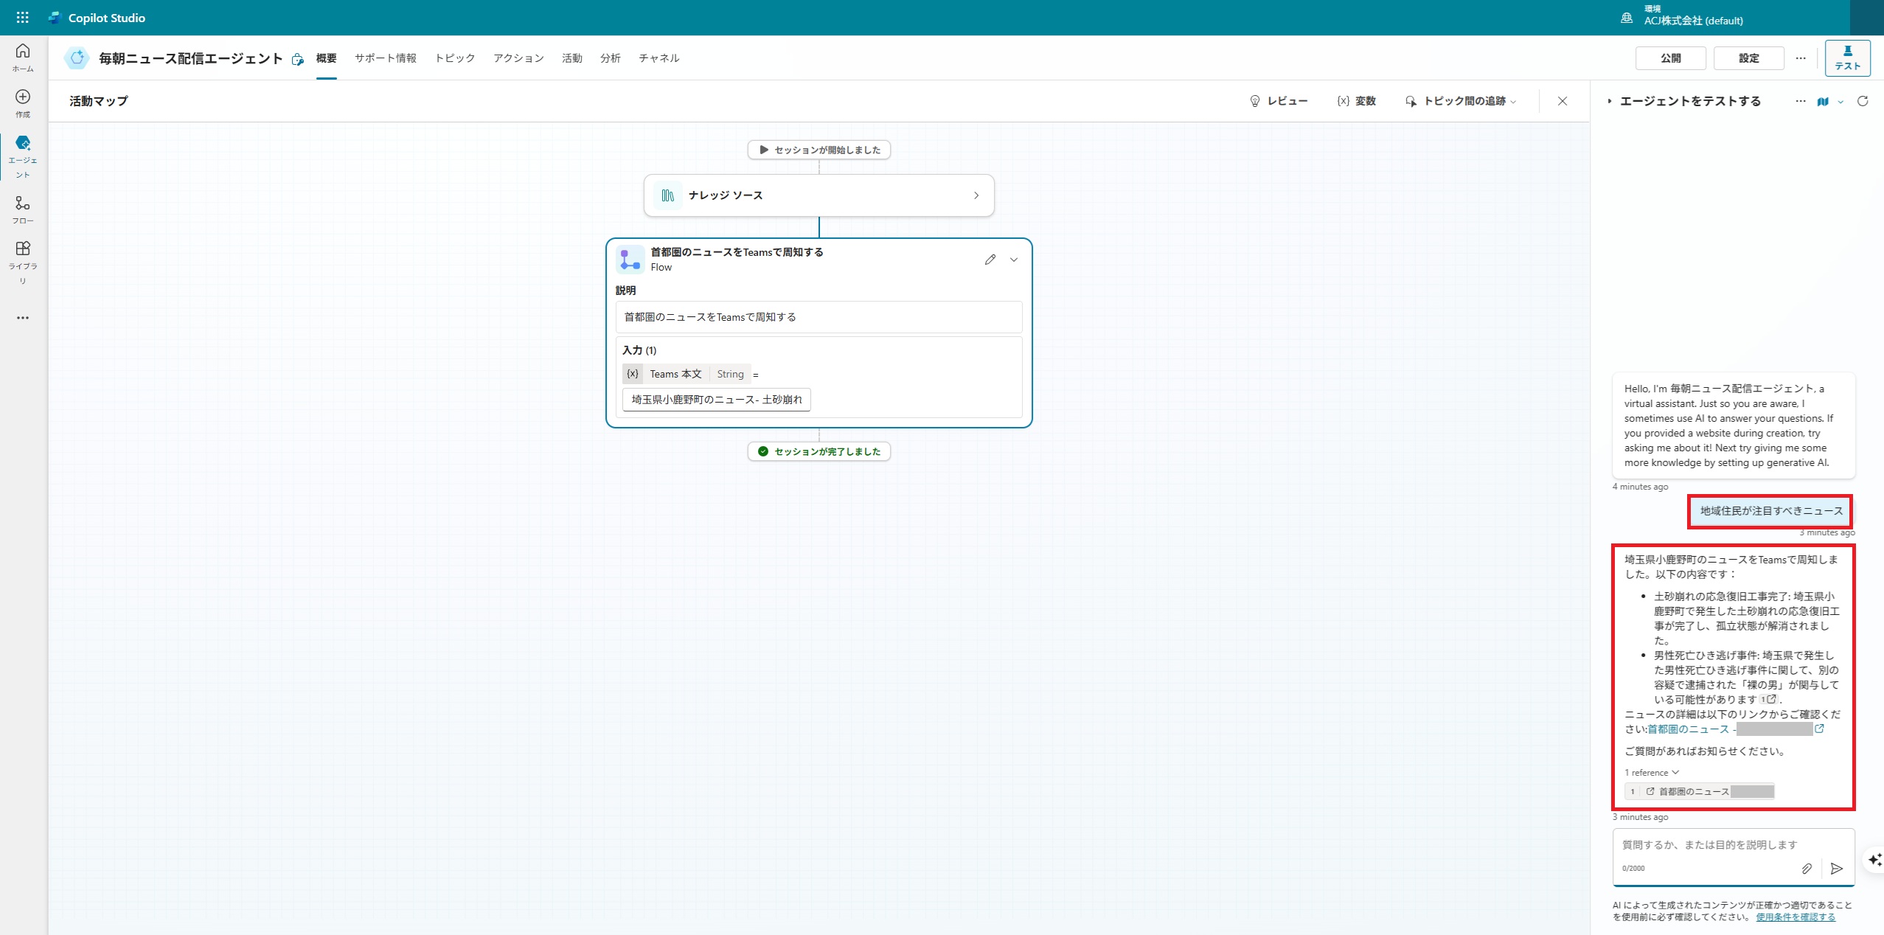This screenshot has width=1884, height=935.
Task: Open the Copilot sparkle floating icon
Action: point(1874,860)
